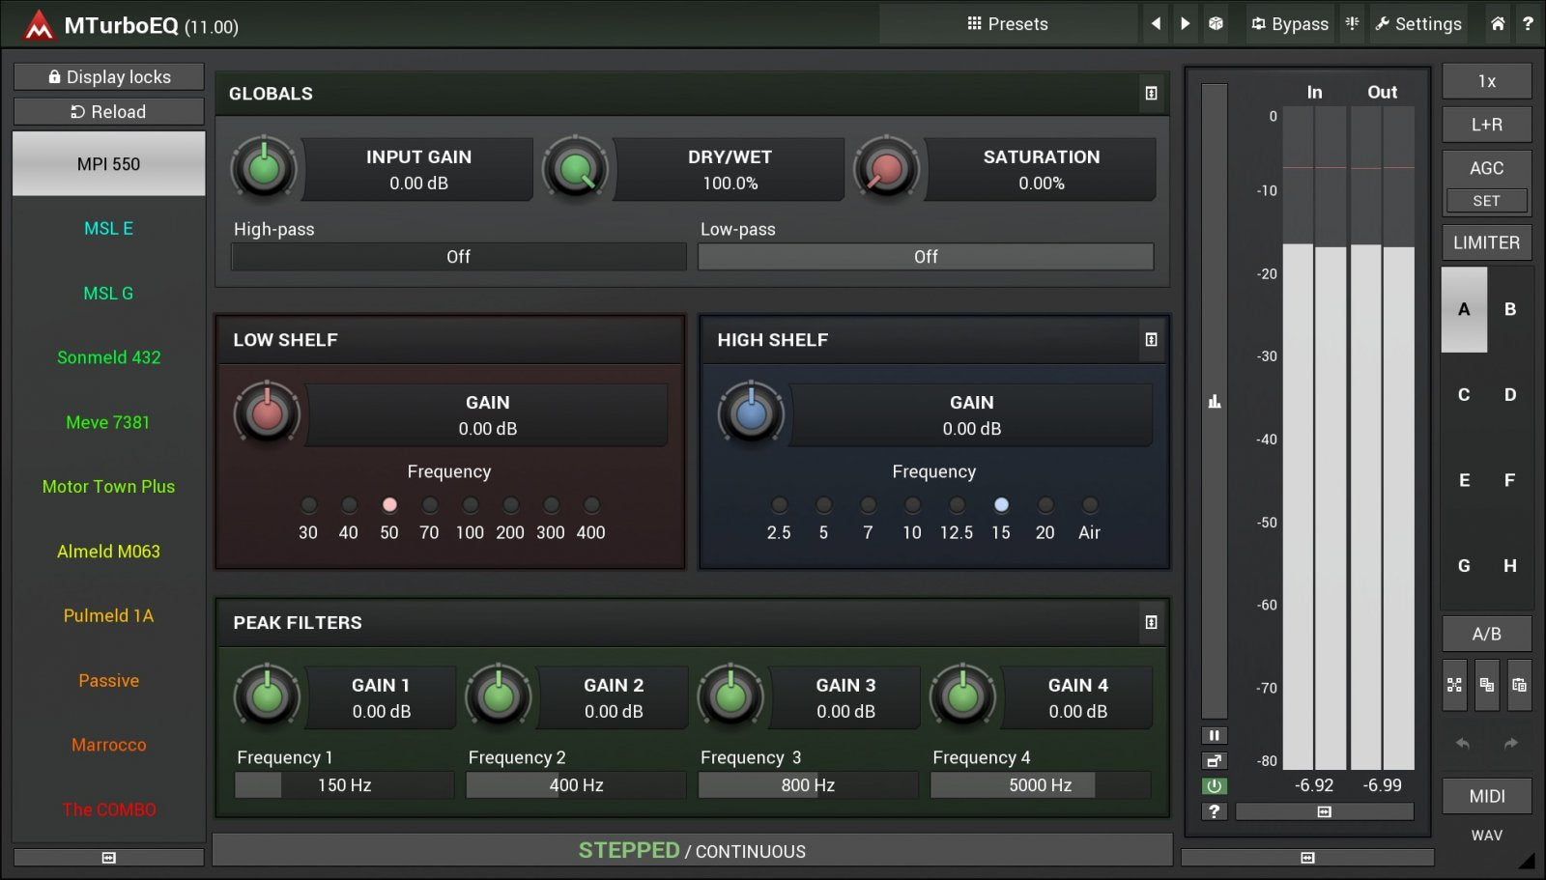Click the home icon in the top bar
The width and height of the screenshot is (1546, 880).
coord(1497,24)
